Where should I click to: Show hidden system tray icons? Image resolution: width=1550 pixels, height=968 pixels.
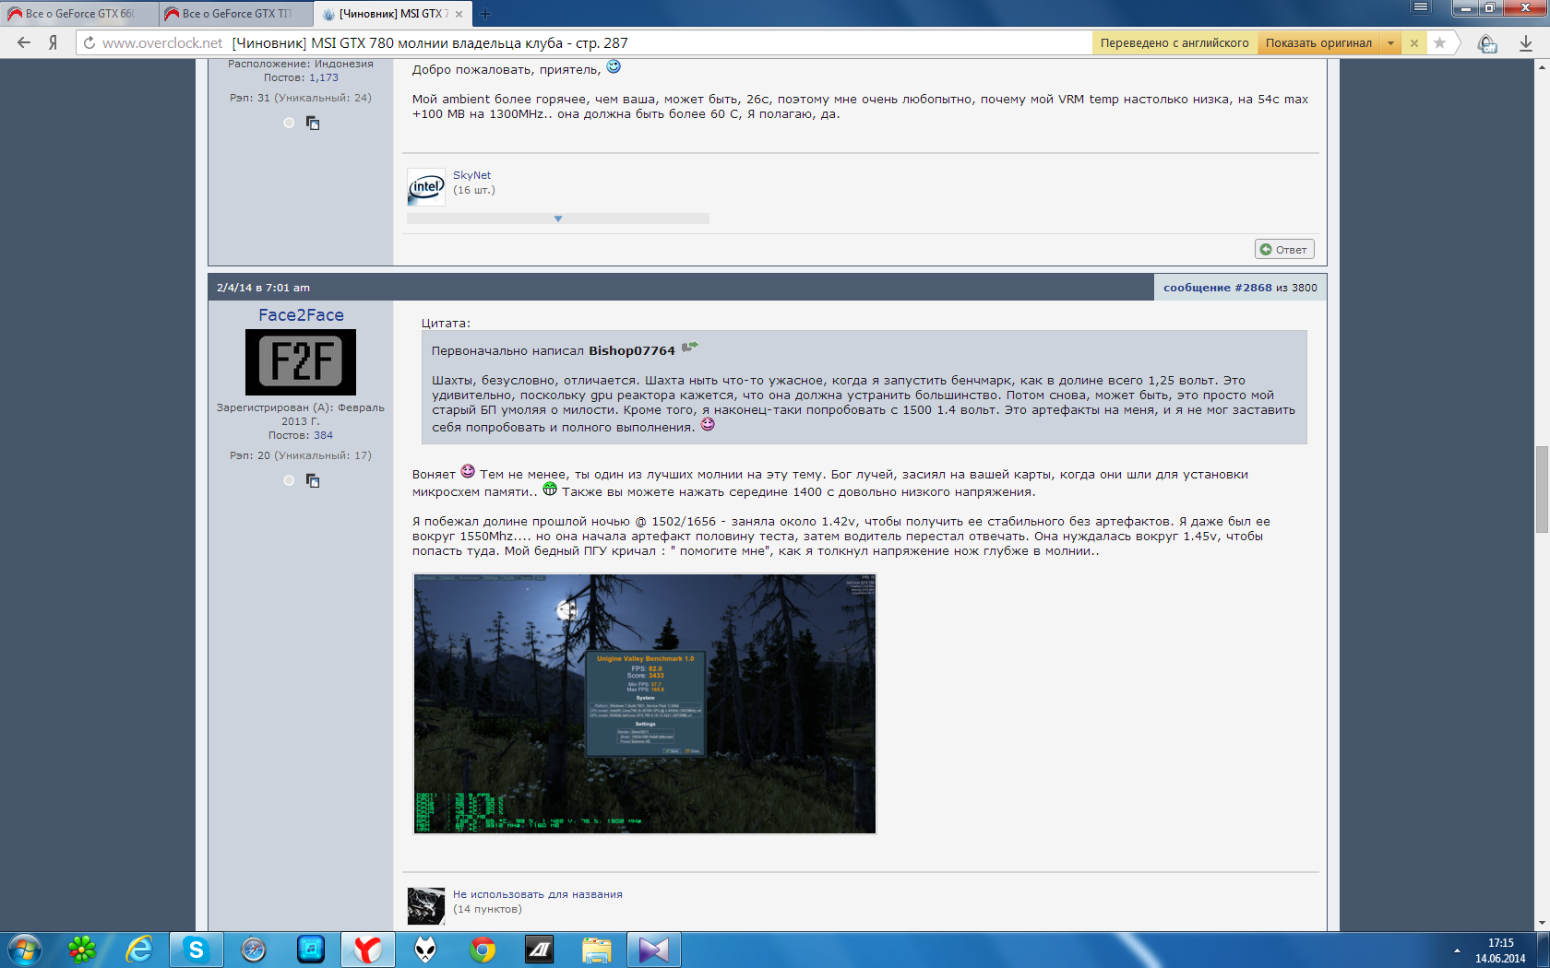click(1457, 950)
